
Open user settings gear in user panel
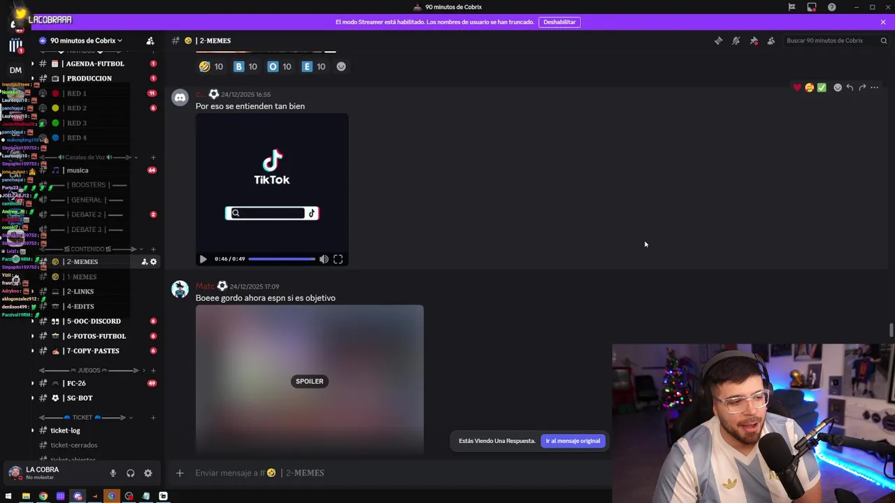[148, 473]
